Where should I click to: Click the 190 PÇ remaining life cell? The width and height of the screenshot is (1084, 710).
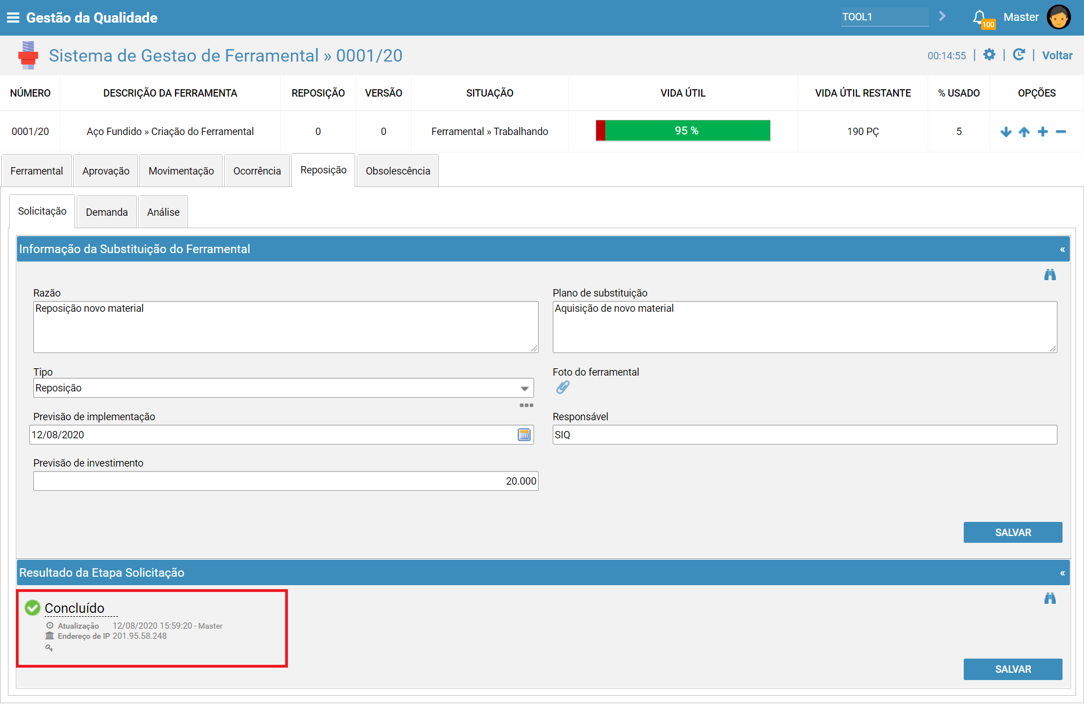[863, 132]
